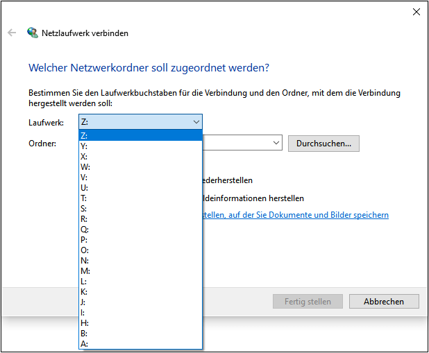Viewport: 429px width, 353px height.
Task: Click the Anmeldeinformationen herstellen option text
Action: 253,198
